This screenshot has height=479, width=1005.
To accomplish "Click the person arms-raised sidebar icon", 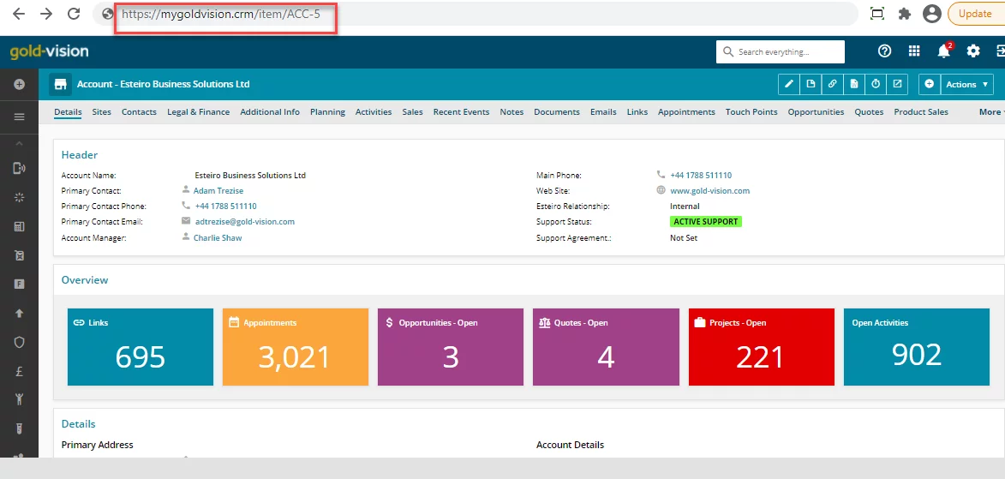I will 19,400.
